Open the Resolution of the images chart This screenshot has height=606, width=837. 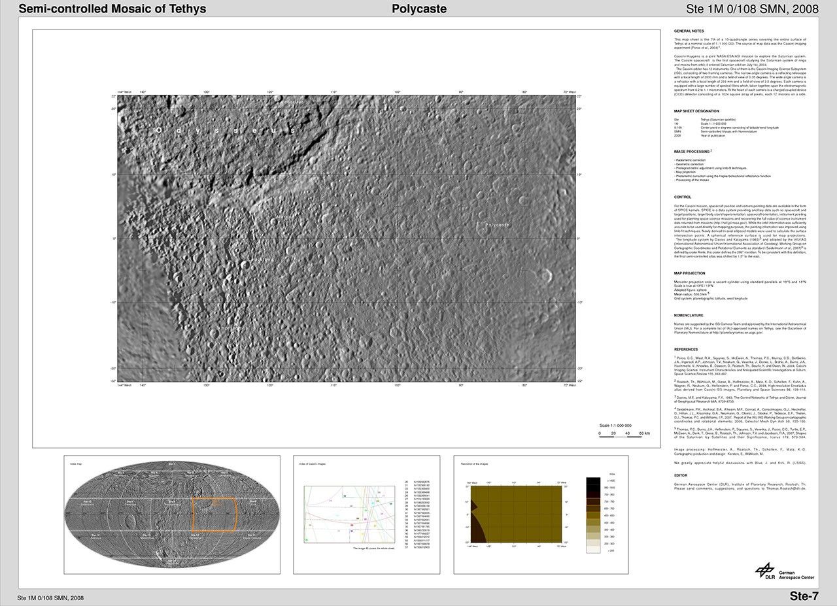[516, 514]
